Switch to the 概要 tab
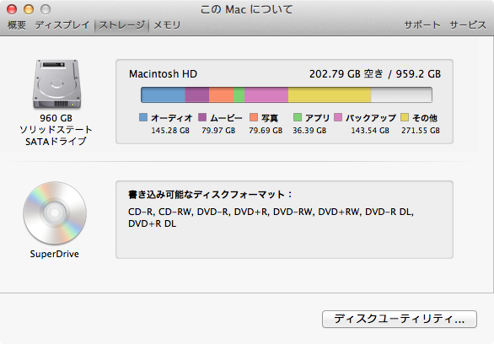 pyautogui.click(x=17, y=25)
